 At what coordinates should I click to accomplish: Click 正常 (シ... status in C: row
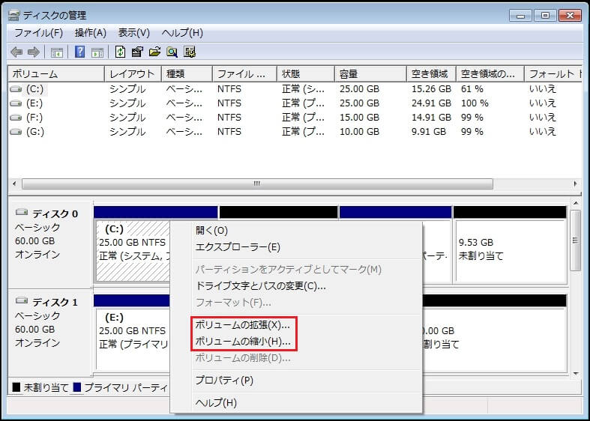303,89
